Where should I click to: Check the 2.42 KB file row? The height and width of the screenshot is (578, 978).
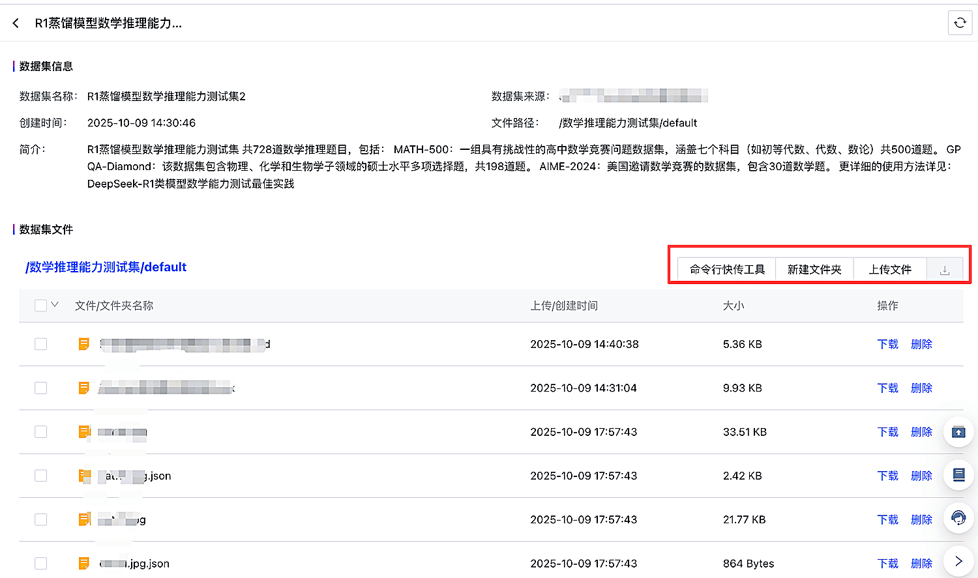tap(40, 476)
